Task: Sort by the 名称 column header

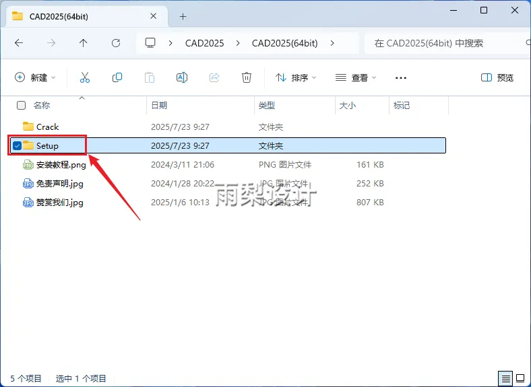Action: [42, 106]
